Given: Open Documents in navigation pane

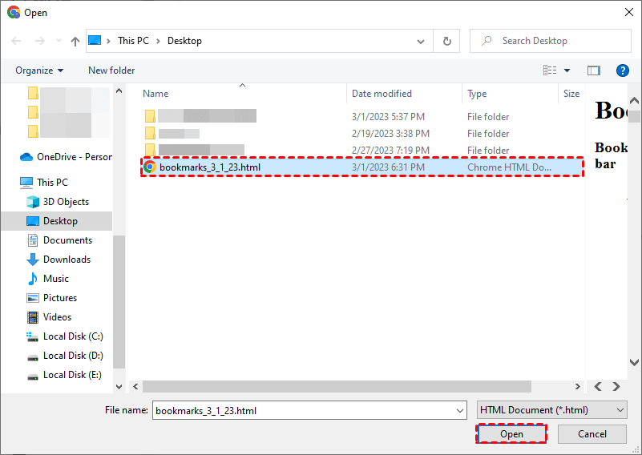Looking at the screenshot, I should pyautogui.click(x=59, y=240).
